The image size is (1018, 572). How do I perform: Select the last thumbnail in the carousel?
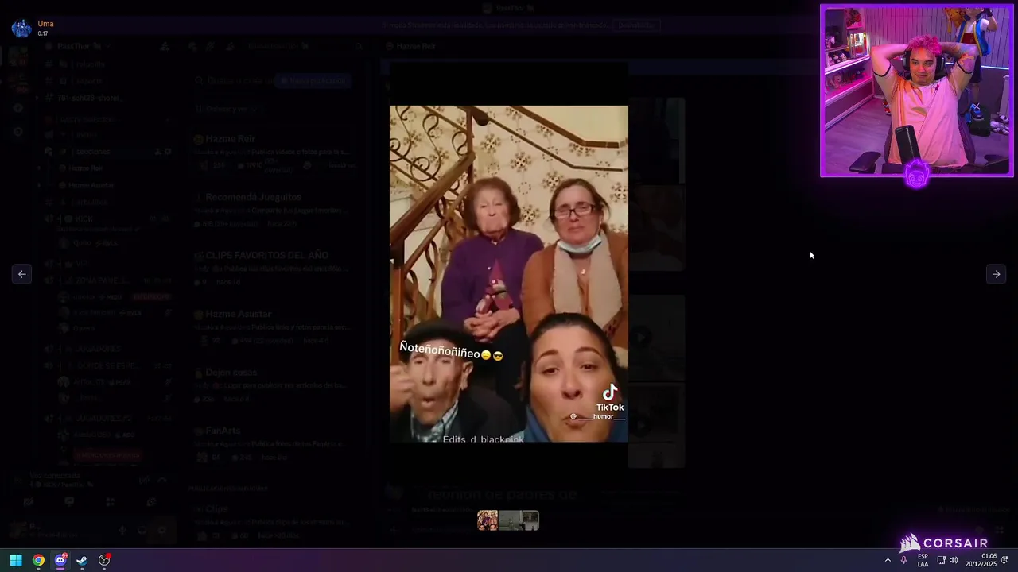pos(529,520)
